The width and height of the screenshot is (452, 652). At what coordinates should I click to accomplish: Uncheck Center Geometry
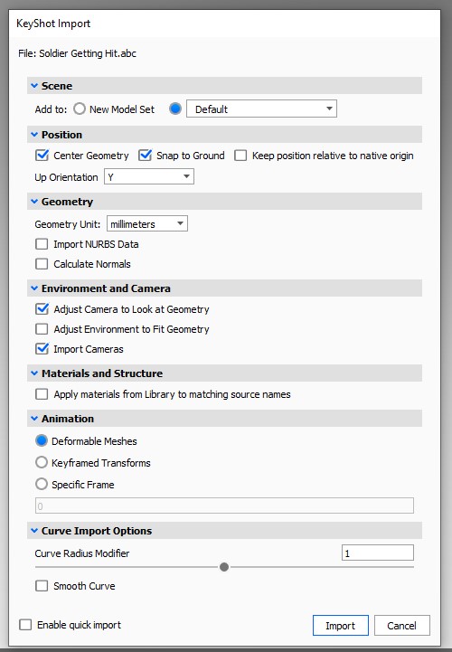(42, 156)
